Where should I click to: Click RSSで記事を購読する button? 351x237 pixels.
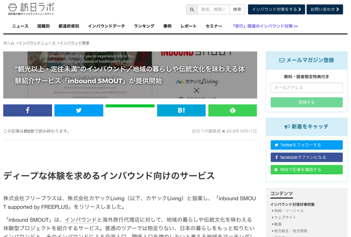point(307,170)
